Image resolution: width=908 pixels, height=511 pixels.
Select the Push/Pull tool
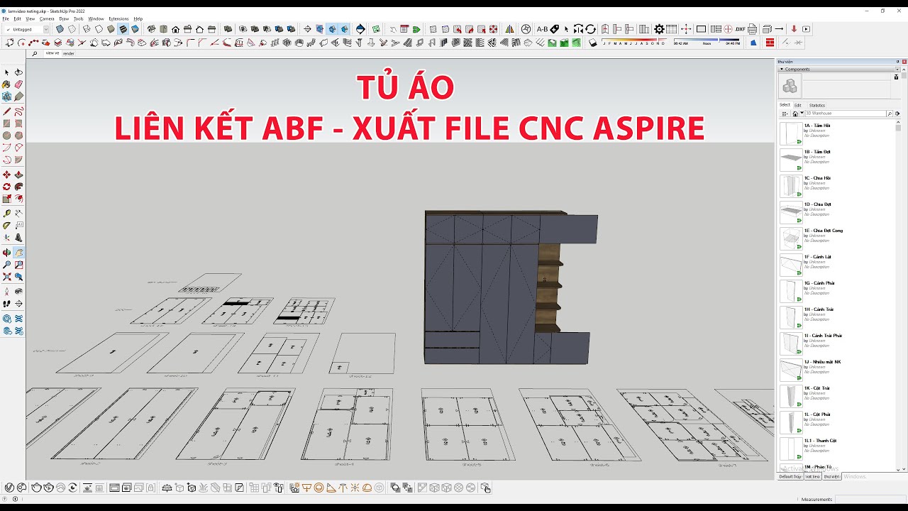pos(19,175)
